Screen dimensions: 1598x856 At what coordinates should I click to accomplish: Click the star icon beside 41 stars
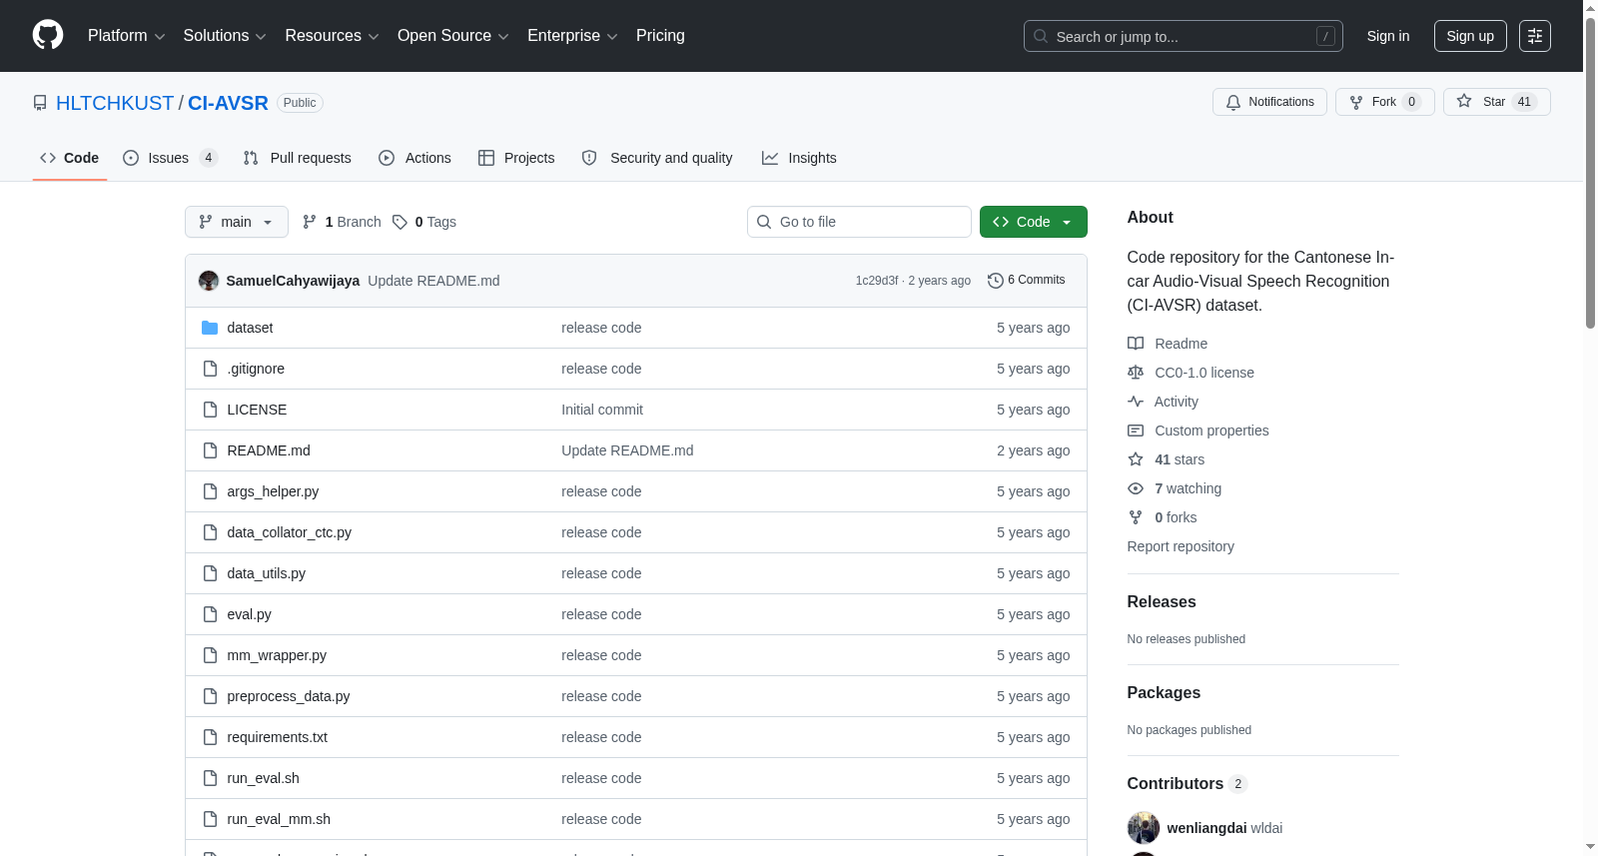[1136, 459]
